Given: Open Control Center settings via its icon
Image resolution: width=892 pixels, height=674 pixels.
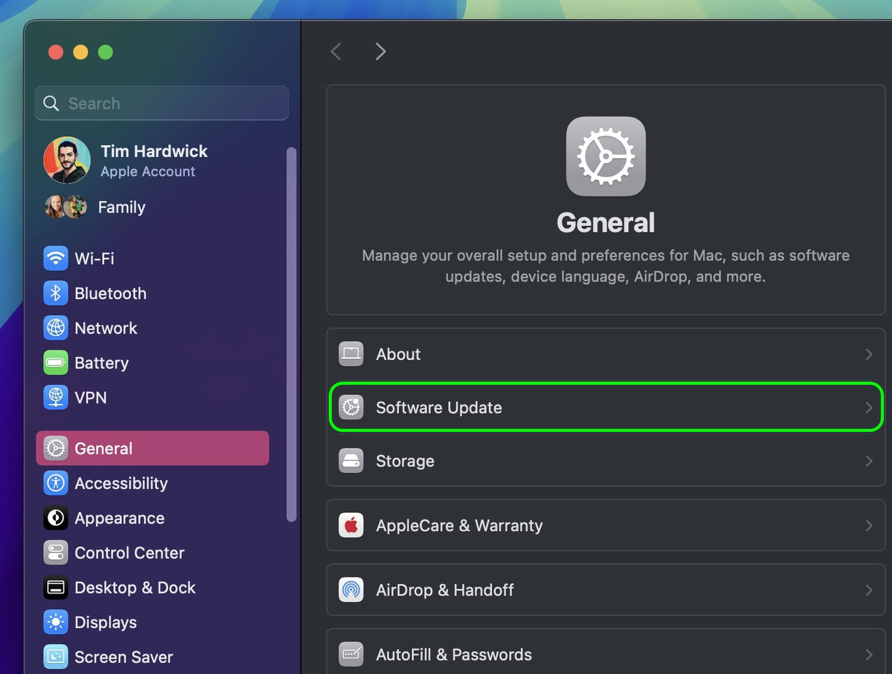Looking at the screenshot, I should tap(56, 553).
